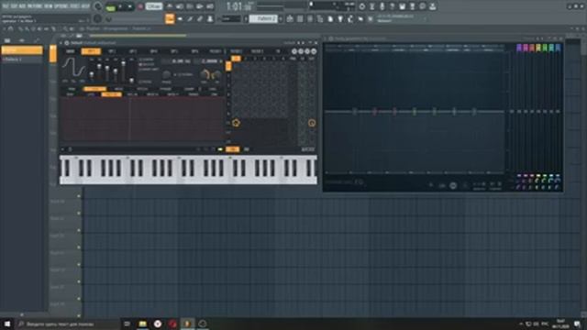Click the OUT column header in matrix
Screen dimensions: 587x330
point(312,59)
